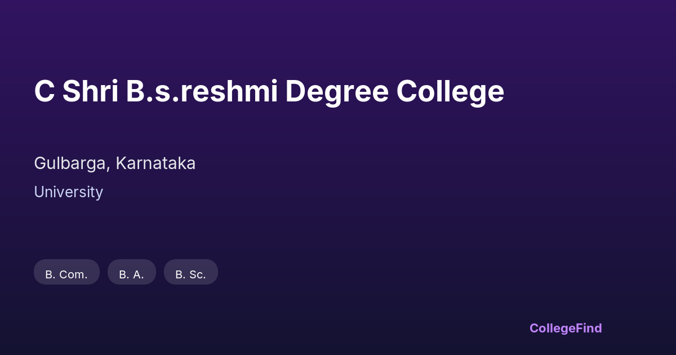Choose the Bachelor of Commerce pill
This screenshot has height=355, width=676.
(x=66, y=272)
